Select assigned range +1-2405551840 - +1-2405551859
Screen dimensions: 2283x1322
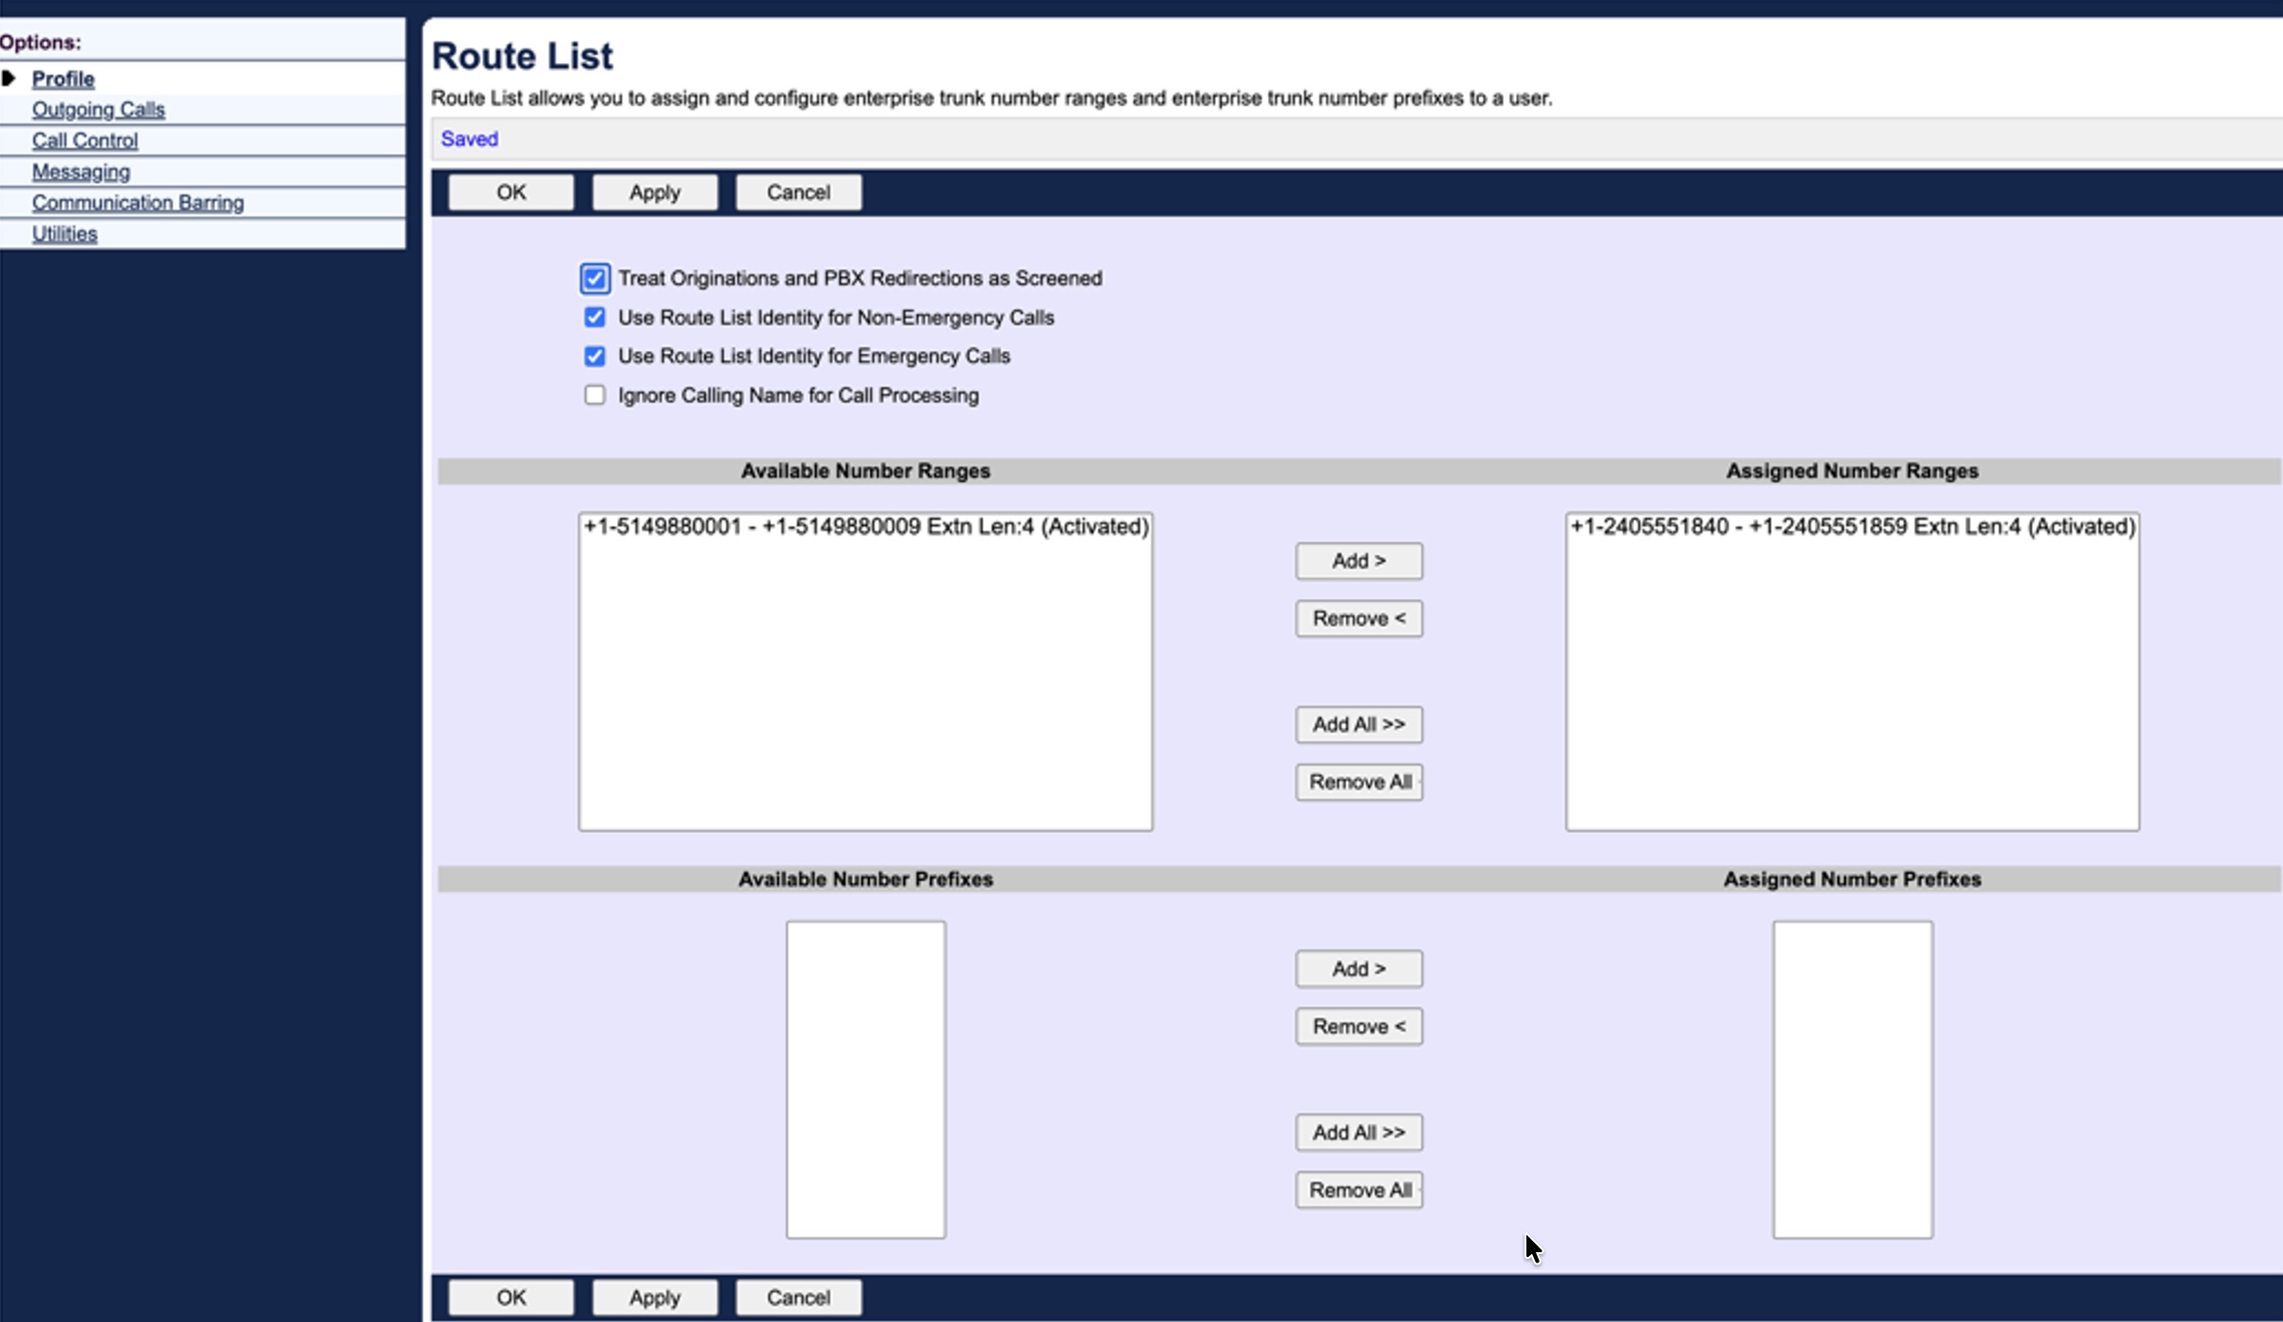(x=1852, y=526)
